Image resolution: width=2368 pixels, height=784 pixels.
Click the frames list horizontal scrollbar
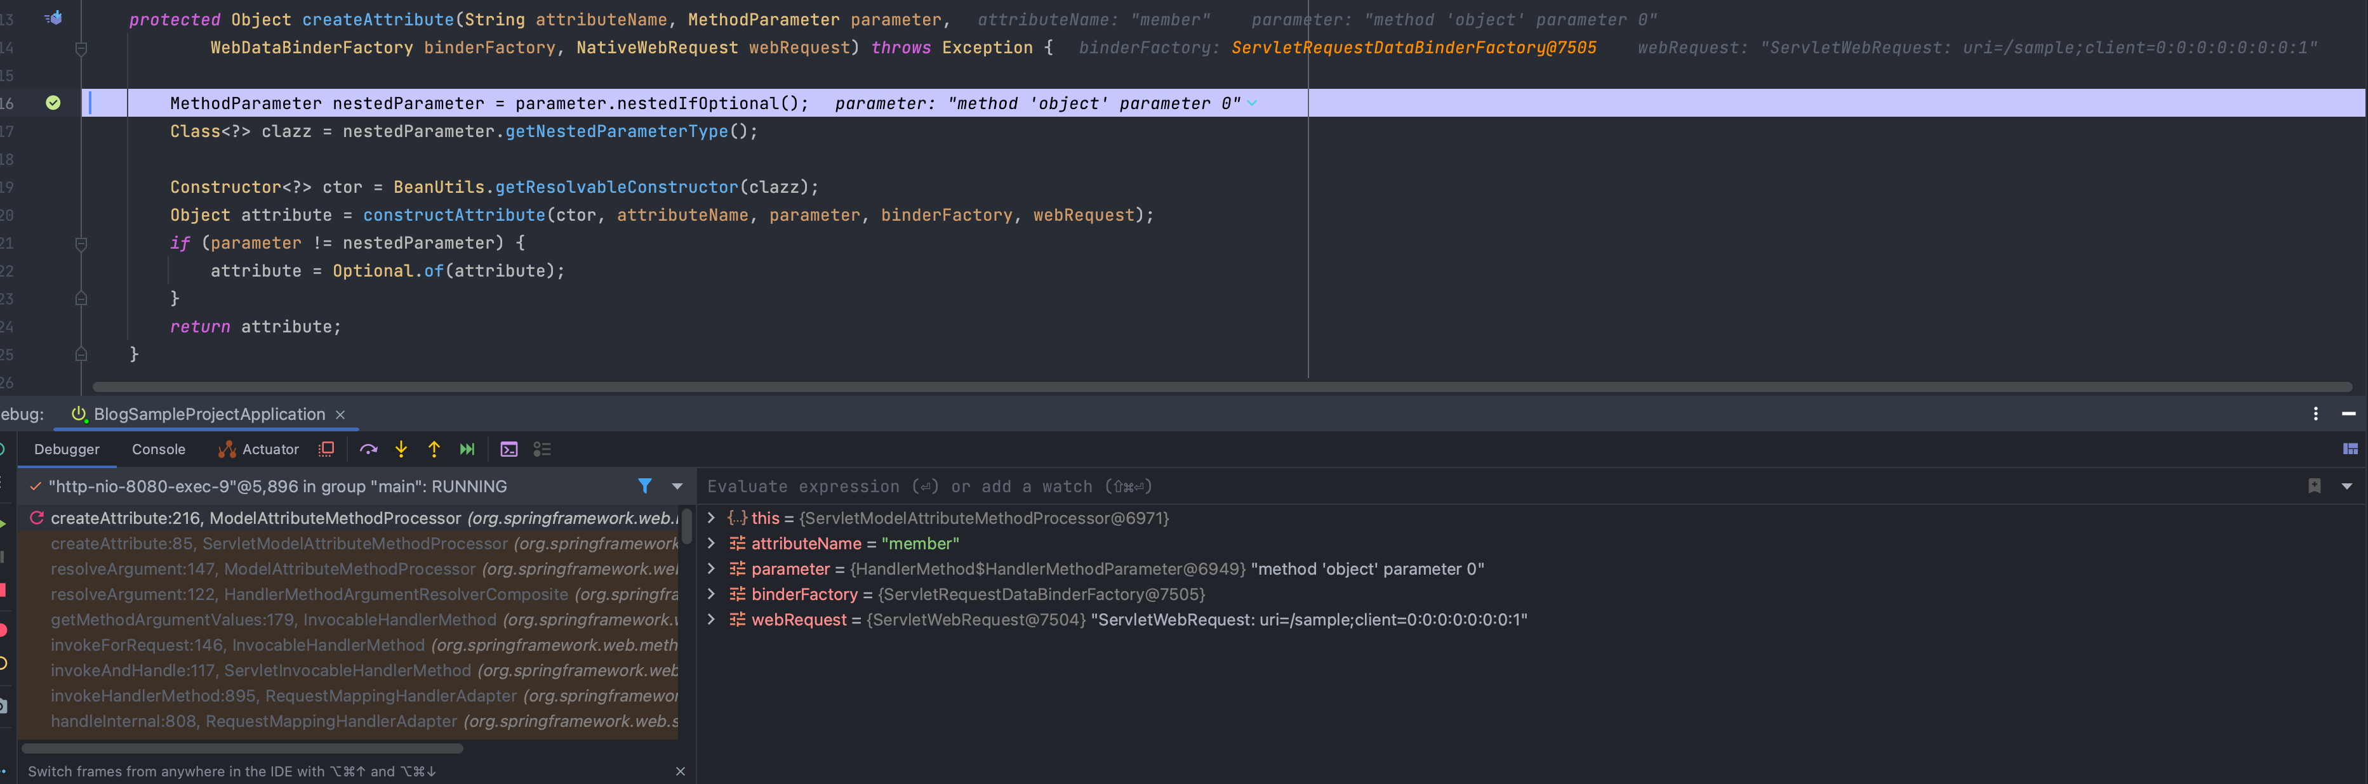coord(243,748)
